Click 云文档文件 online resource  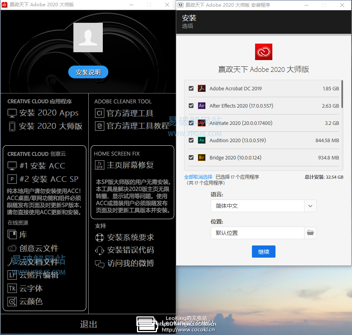pos(38,262)
